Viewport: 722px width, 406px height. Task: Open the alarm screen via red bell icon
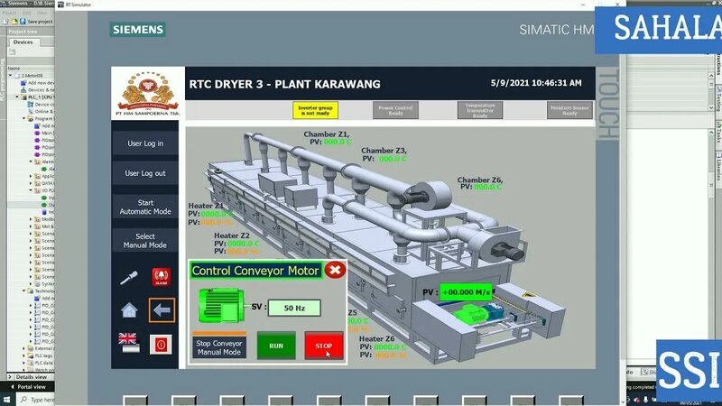(x=162, y=277)
